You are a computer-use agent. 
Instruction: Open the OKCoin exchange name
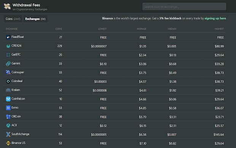point(16,116)
